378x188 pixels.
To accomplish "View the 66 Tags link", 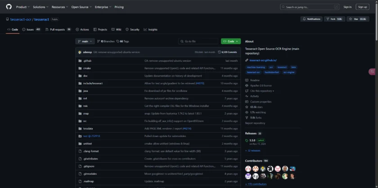I will pyautogui.click(x=123, y=41).
